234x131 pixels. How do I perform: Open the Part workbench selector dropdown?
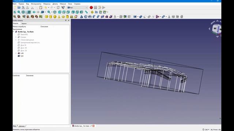77,7
